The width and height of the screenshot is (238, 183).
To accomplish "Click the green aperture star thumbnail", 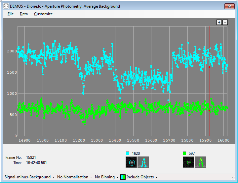I will point(188,162).
